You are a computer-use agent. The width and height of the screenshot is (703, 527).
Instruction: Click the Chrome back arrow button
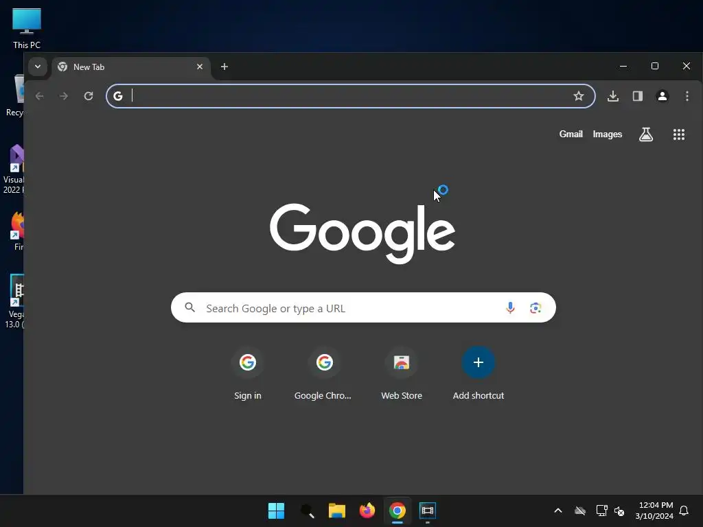click(39, 96)
